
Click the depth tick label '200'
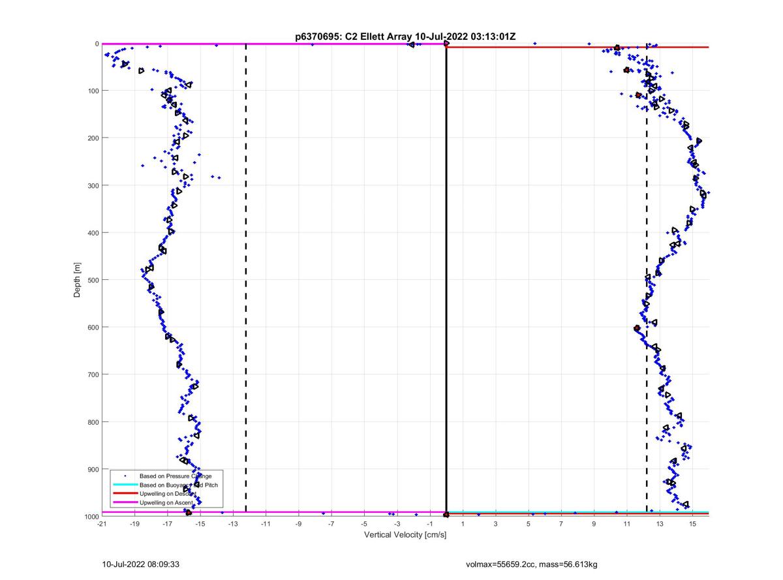tap(93, 138)
